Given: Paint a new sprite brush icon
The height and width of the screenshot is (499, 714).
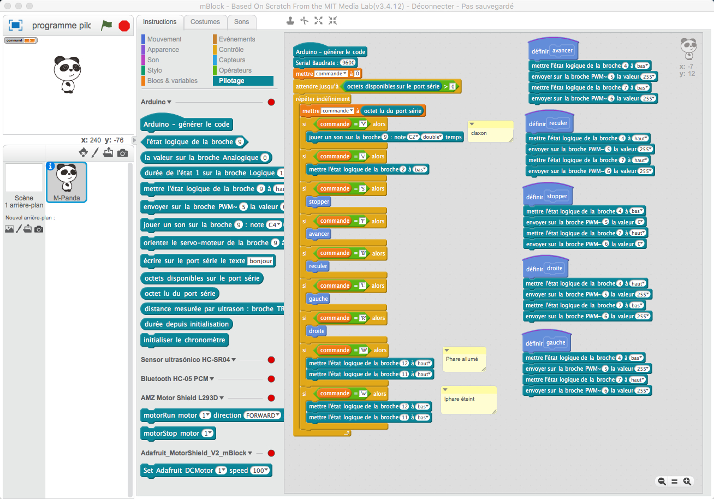Looking at the screenshot, I should click(95, 153).
